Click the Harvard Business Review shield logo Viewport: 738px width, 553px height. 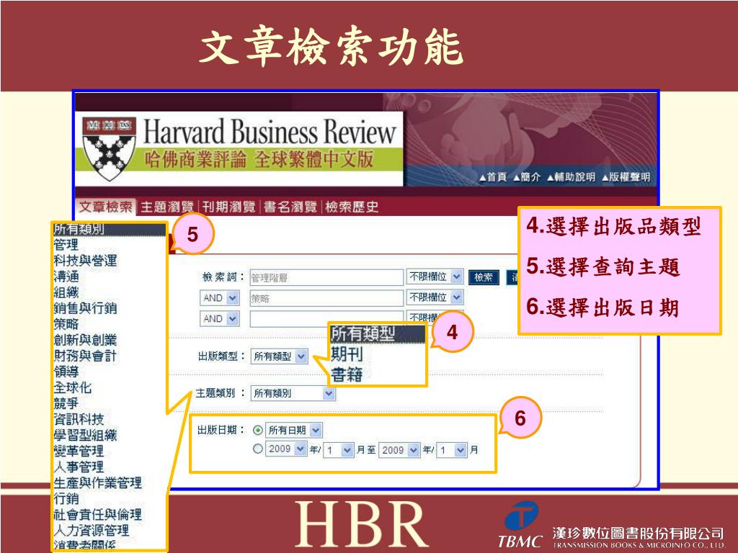(110, 148)
